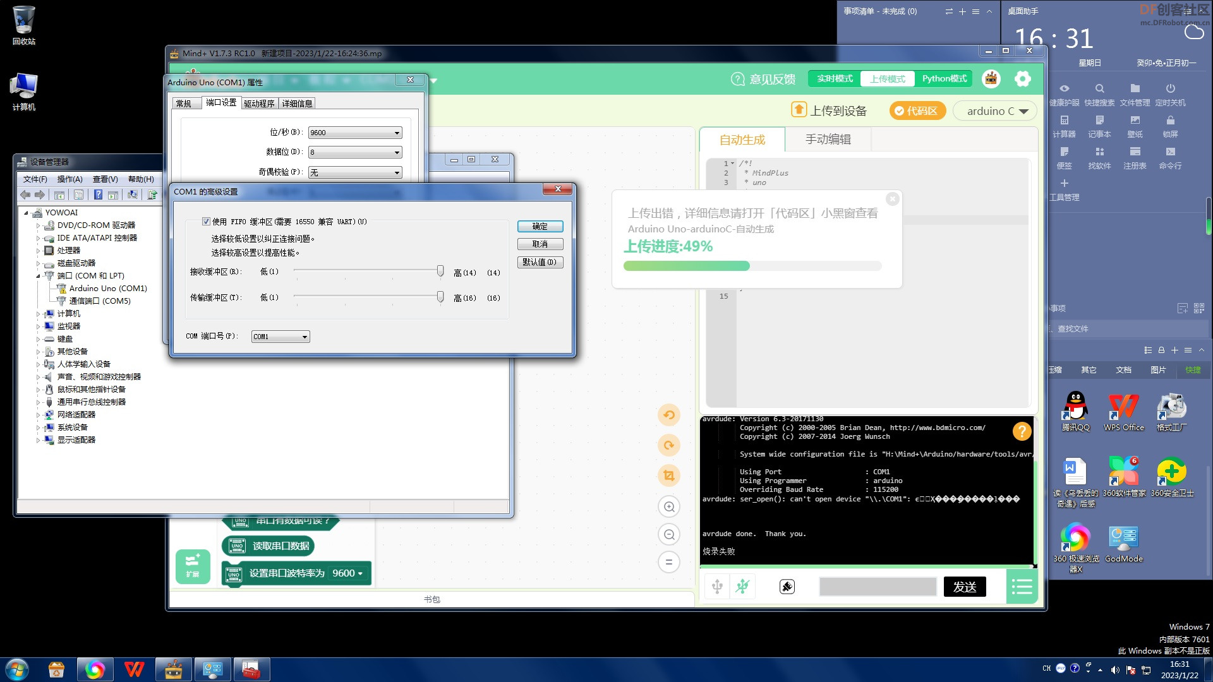
Task: Click 上传到设备 upload button
Action: coord(829,111)
